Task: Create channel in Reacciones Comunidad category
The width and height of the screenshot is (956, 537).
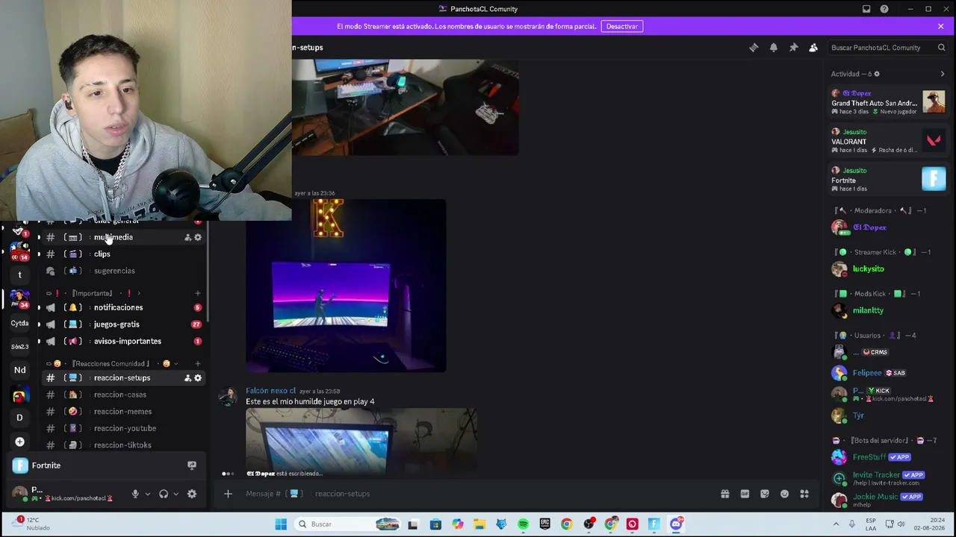Action: click(x=198, y=364)
